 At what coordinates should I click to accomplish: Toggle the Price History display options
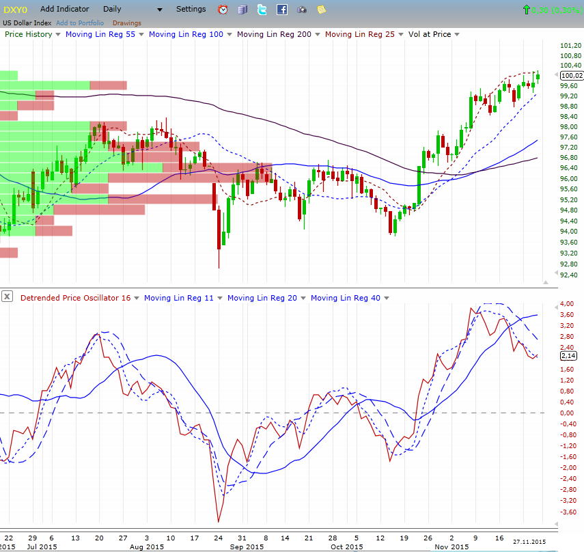tap(57, 34)
